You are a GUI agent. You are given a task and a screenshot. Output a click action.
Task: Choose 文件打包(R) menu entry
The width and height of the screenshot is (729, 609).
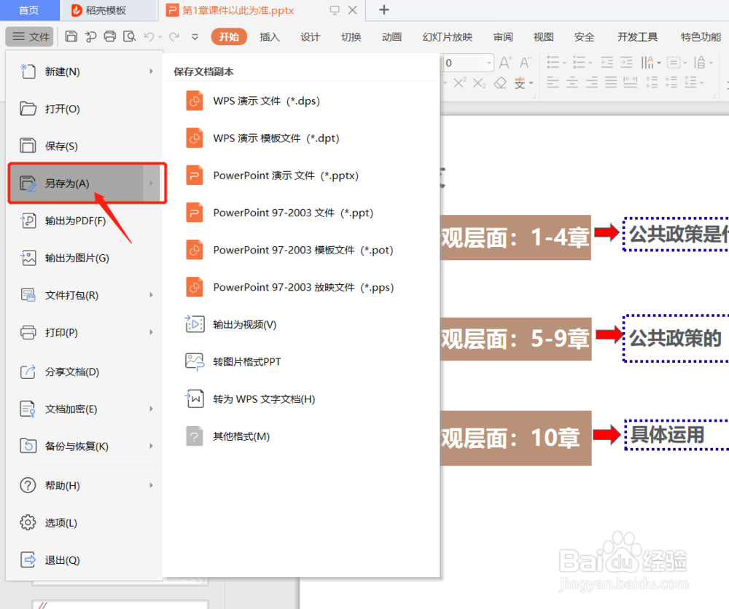pyautogui.click(x=85, y=295)
